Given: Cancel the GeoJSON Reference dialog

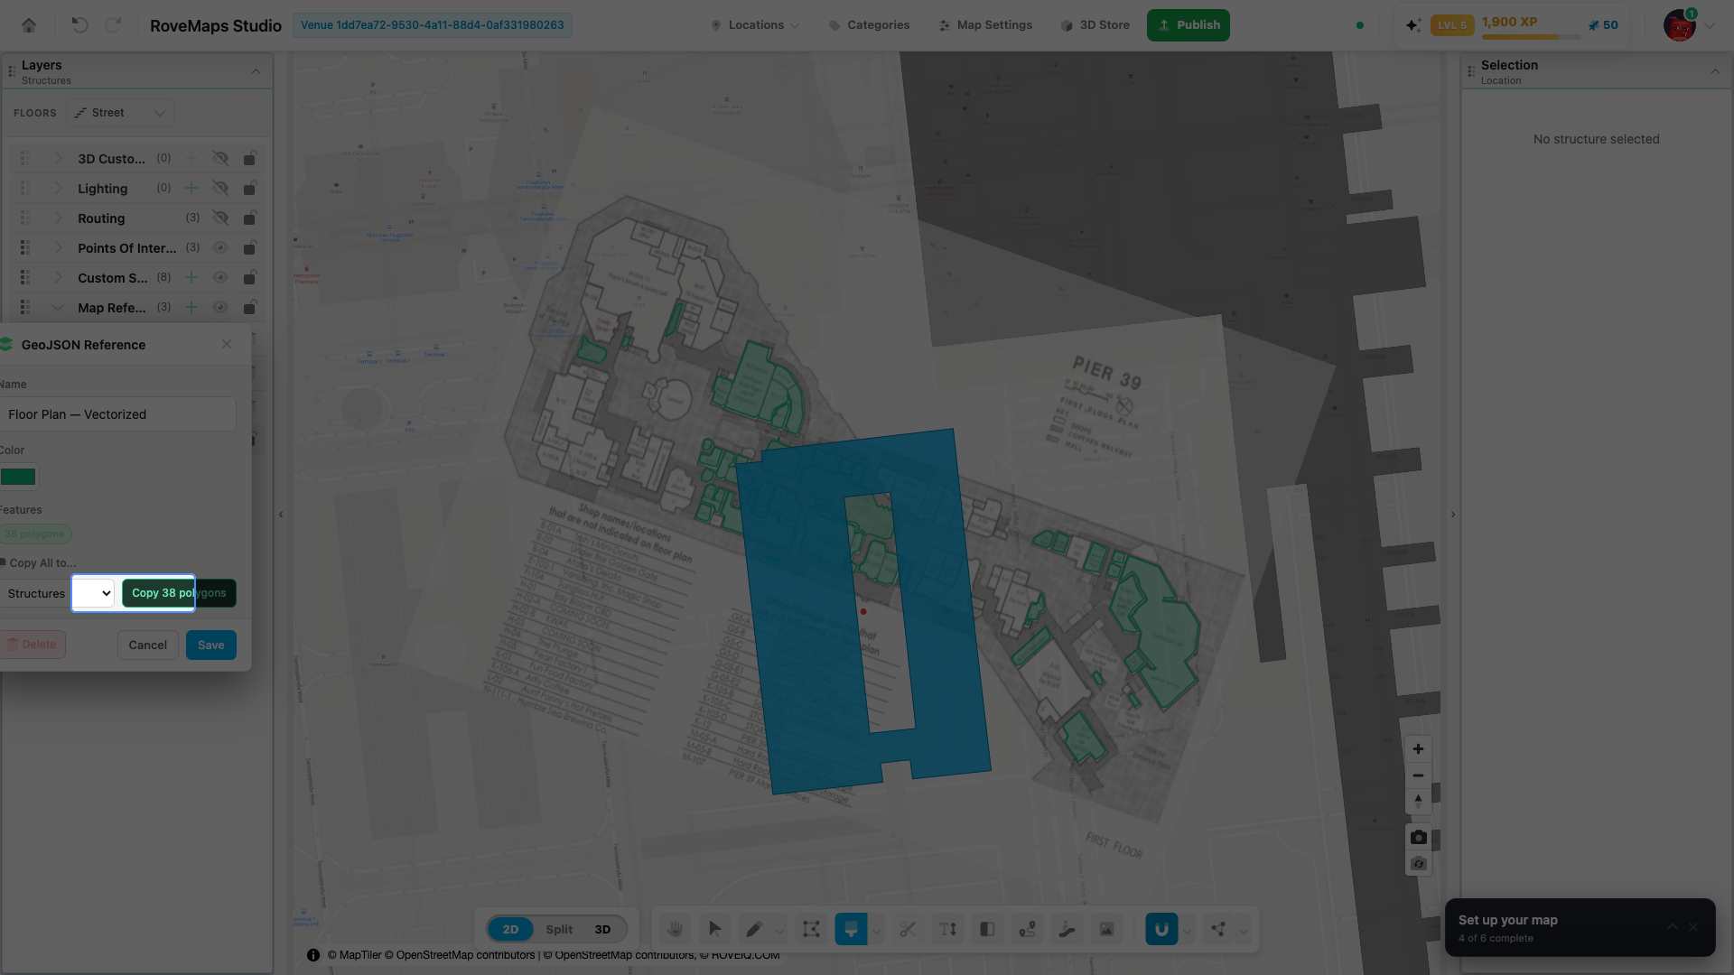Looking at the screenshot, I should (147, 645).
